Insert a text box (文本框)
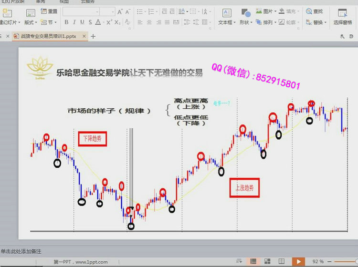358x267 pixels. (x=227, y=16)
